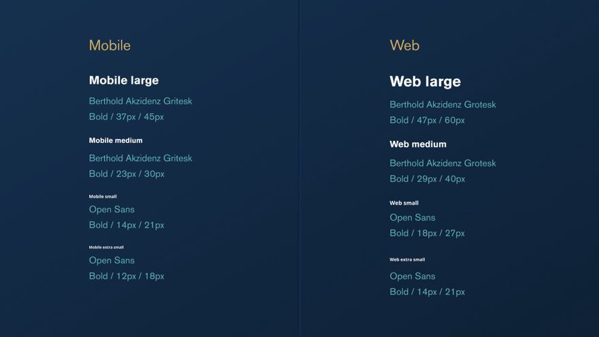Click the Mobile extra small label

106,247
